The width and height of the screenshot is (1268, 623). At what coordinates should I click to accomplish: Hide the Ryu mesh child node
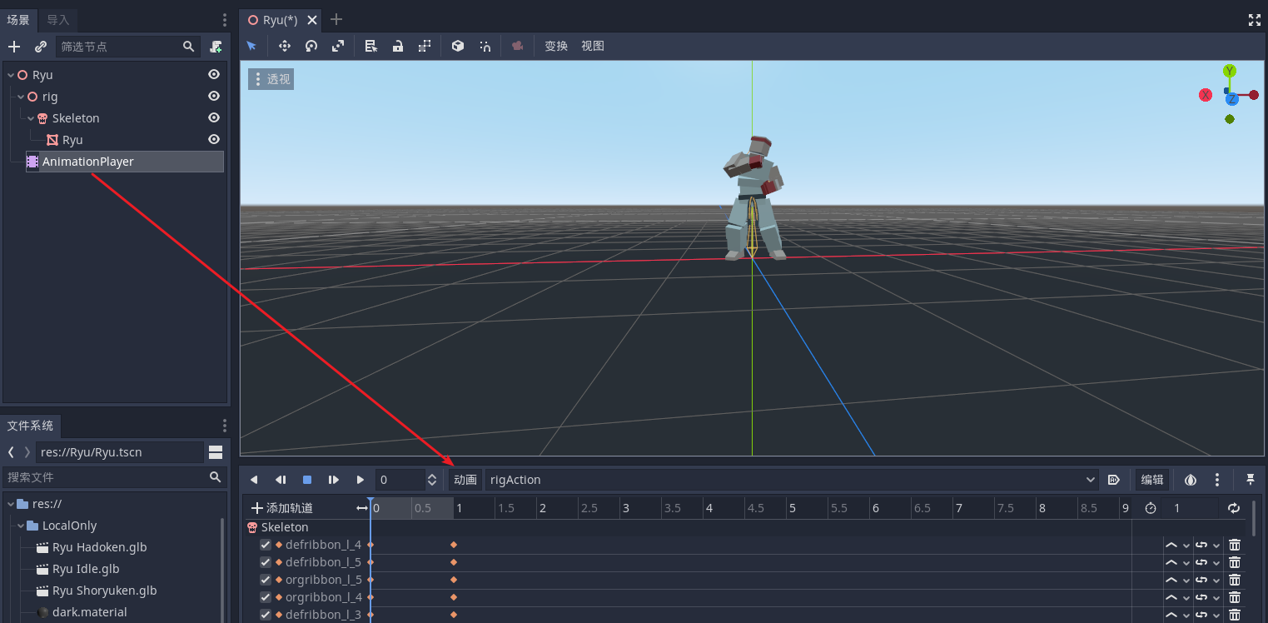click(214, 140)
